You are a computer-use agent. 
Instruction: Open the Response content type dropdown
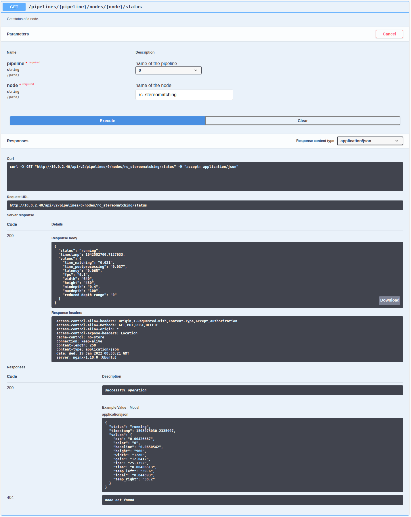[x=370, y=141]
